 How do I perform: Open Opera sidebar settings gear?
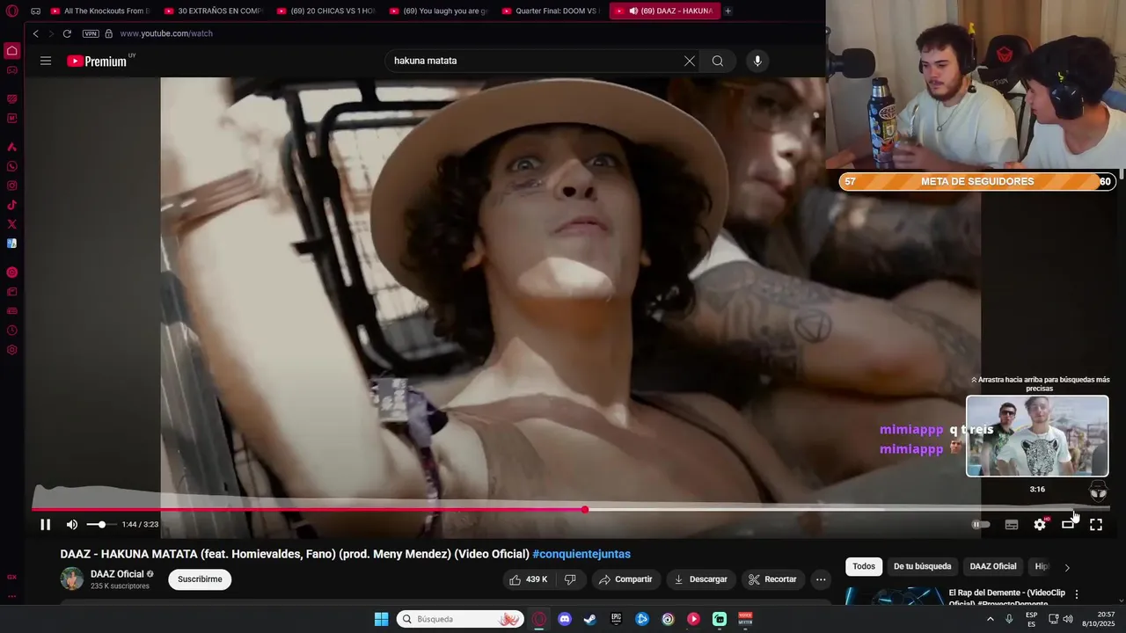11,350
